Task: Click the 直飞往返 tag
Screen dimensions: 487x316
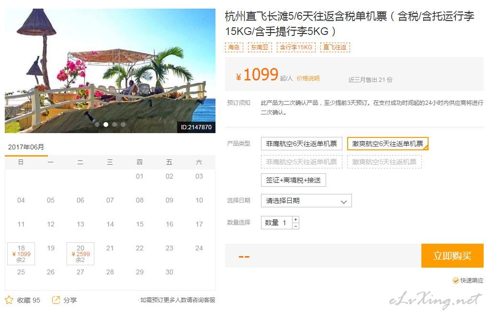Action: point(335,47)
